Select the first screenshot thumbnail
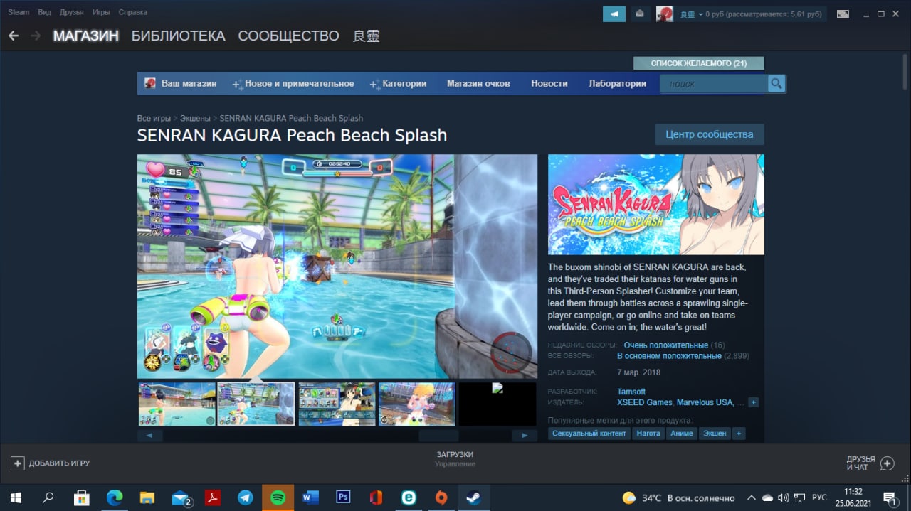The image size is (911, 511). pyautogui.click(x=177, y=404)
